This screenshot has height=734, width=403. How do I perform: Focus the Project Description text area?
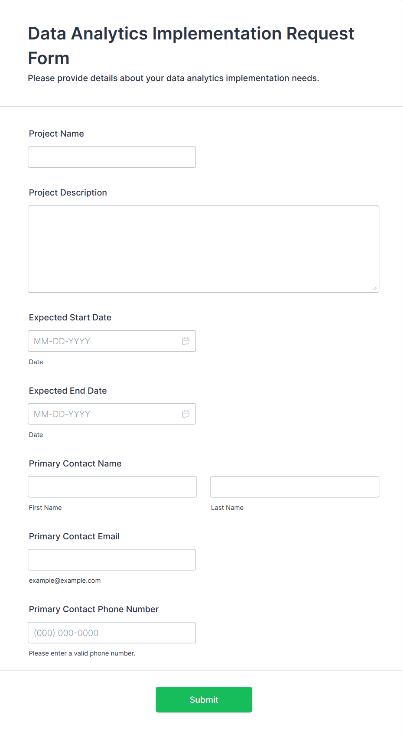tap(203, 249)
